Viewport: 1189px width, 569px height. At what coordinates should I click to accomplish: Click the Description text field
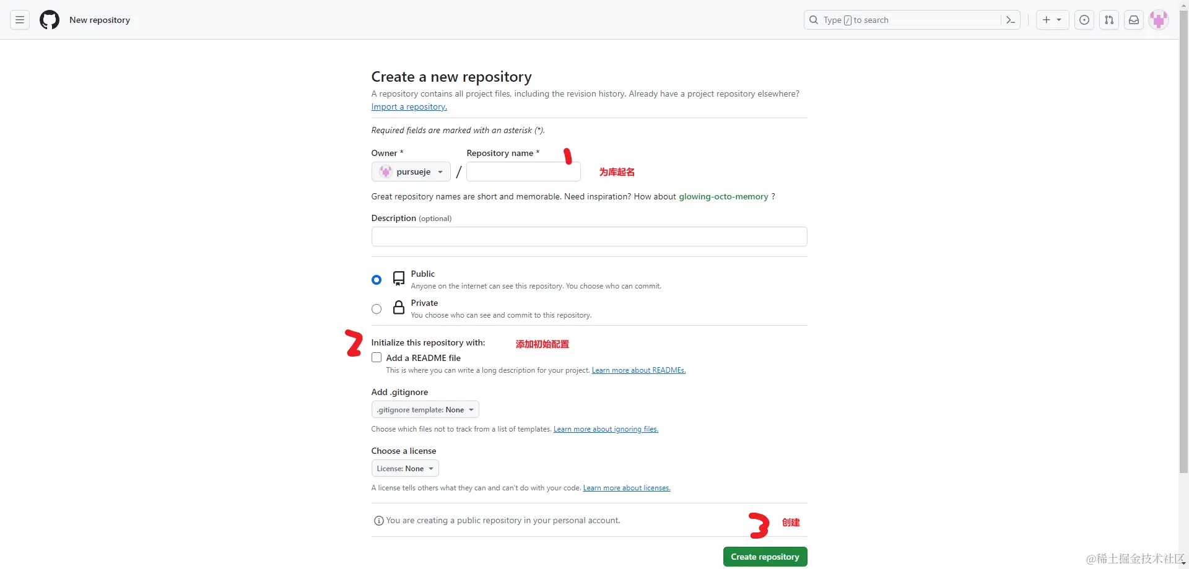[x=589, y=237]
